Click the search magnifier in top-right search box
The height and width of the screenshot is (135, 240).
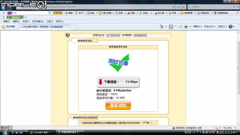click(x=234, y=7)
